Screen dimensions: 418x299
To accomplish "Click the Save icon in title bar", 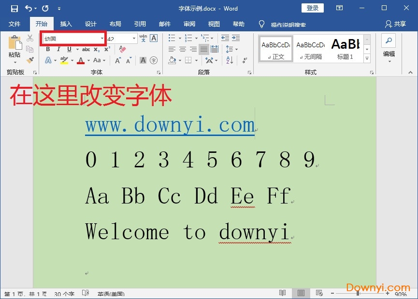I will (x=14, y=8).
